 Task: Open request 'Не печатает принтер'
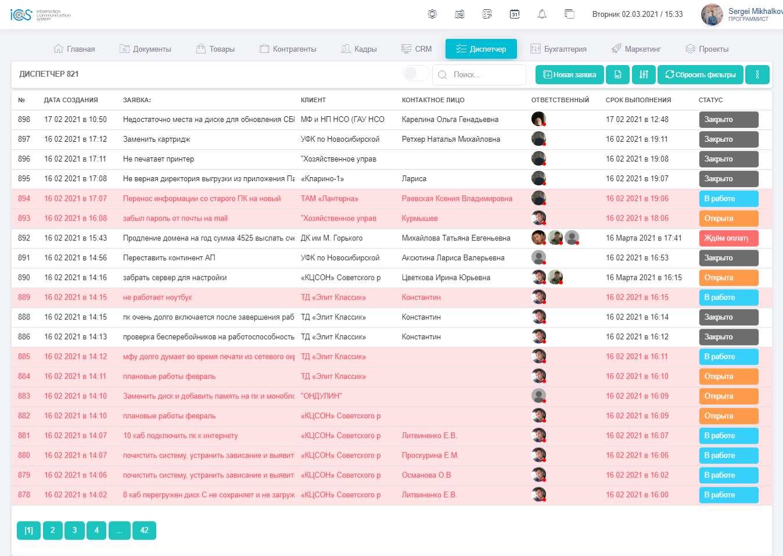tap(159, 159)
